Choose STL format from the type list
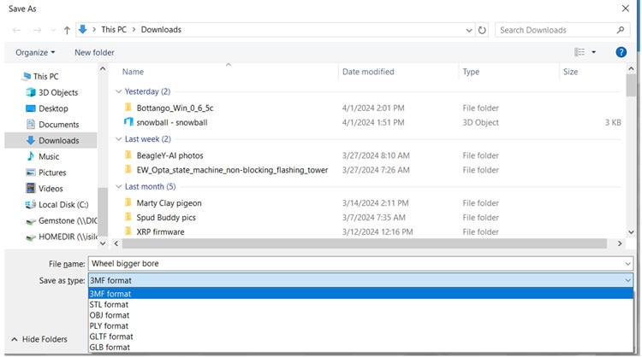 click(x=109, y=304)
